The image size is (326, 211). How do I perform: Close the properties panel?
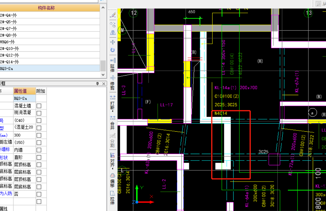[x=104, y=84]
